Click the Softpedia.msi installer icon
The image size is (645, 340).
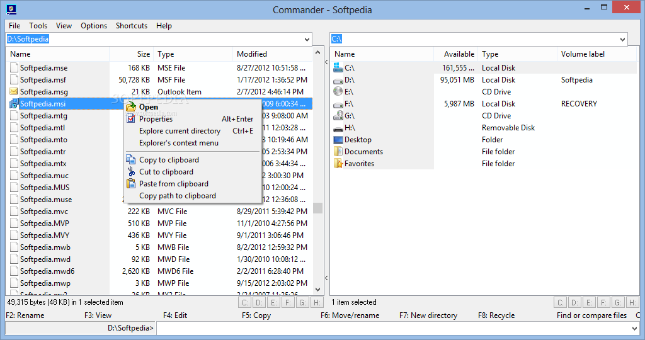(x=14, y=104)
